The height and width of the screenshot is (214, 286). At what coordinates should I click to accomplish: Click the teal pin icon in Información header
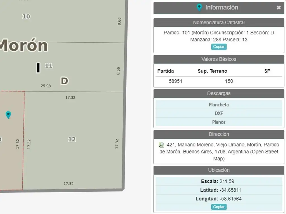point(199,8)
